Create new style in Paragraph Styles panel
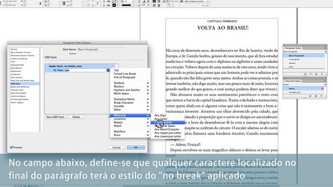333x187 pixels. pyautogui.click(x=316, y=74)
